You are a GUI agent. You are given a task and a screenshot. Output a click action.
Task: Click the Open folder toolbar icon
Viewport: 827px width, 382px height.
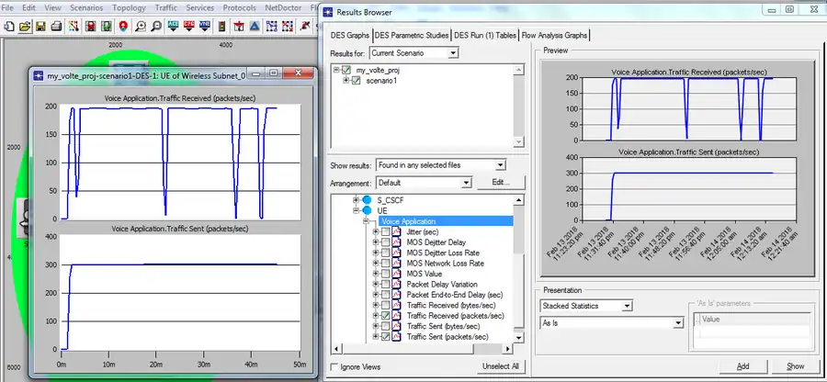coord(24,26)
